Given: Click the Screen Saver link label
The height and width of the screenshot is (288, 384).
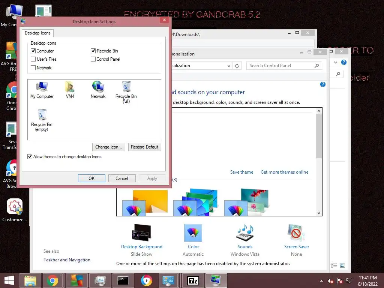Looking at the screenshot, I should (297, 247).
